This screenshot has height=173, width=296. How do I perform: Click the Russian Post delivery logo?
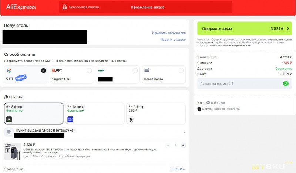[70, 119]
